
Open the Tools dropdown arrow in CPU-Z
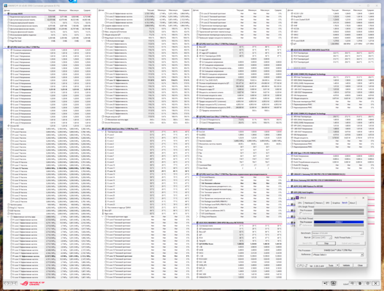tap(337, 265)
